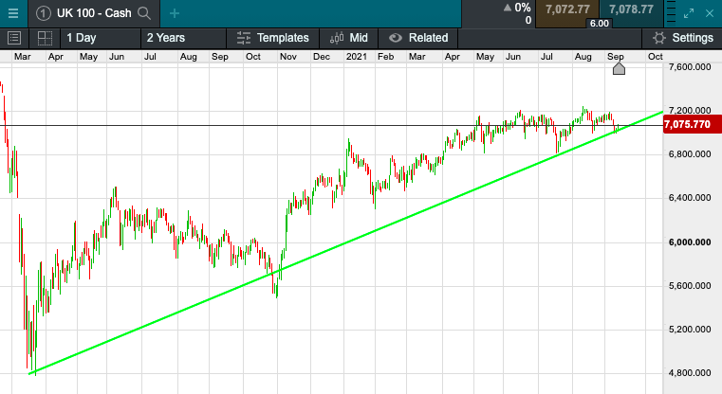
Task: Open the chart layout grid icon
Action: coord(45,38)
